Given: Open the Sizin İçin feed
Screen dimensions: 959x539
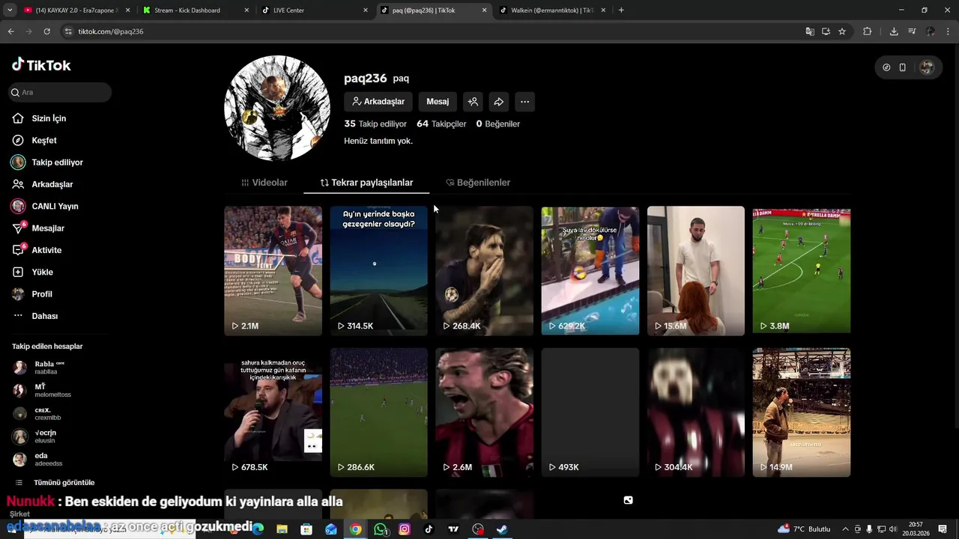Looking at the screenshot, I should click(49, 118).
